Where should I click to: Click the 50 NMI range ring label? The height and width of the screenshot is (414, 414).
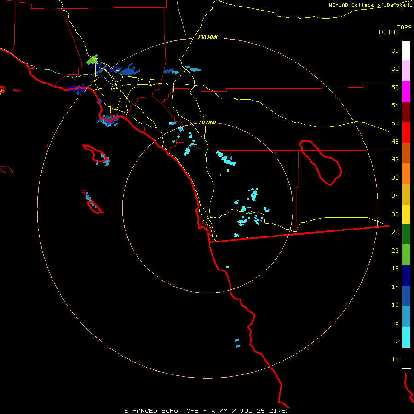[x=207, y=122]
